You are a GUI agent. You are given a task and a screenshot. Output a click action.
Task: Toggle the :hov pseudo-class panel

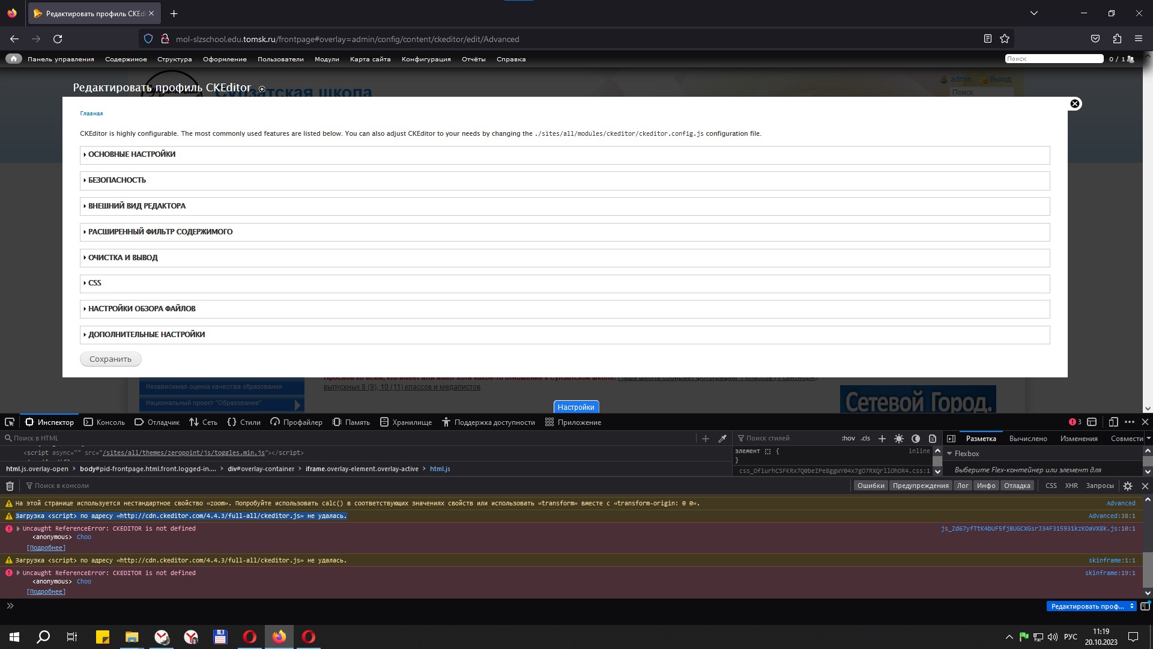pyautogui.click(x=848, y=438)
